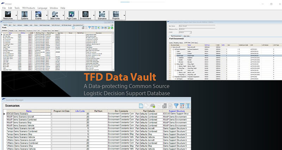This screenshot has width=282, height=150.
Task: Open the Help menu
Action: pos(63,8)
